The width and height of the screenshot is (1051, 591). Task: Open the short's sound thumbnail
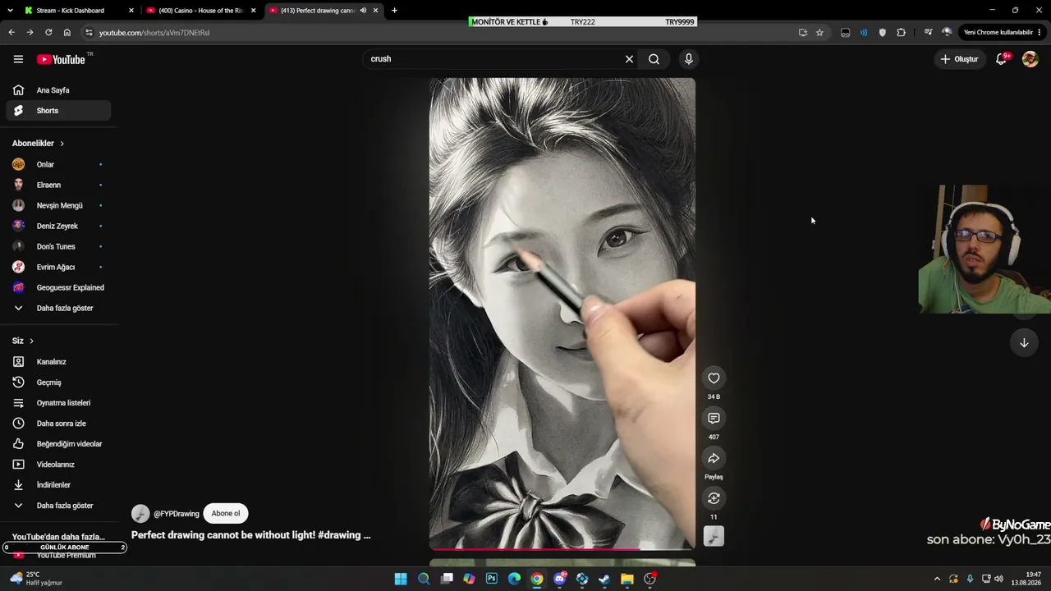pyautogui.click(x=714, y=537)
